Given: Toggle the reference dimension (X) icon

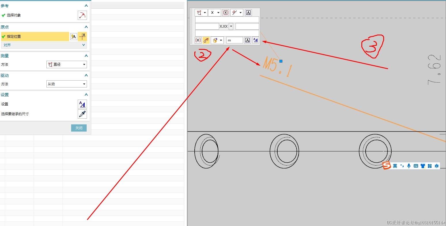Looking at the screenshot, I should (x=198, y=40).
